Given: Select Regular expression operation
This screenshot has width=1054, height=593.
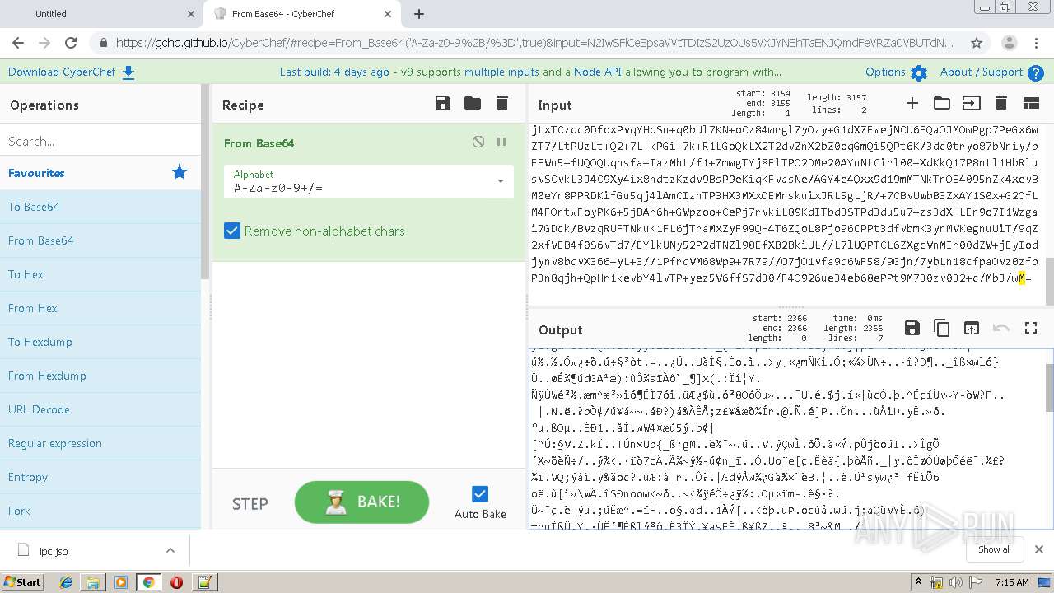Looking at the screenshot, I should [x=100, y=443].
